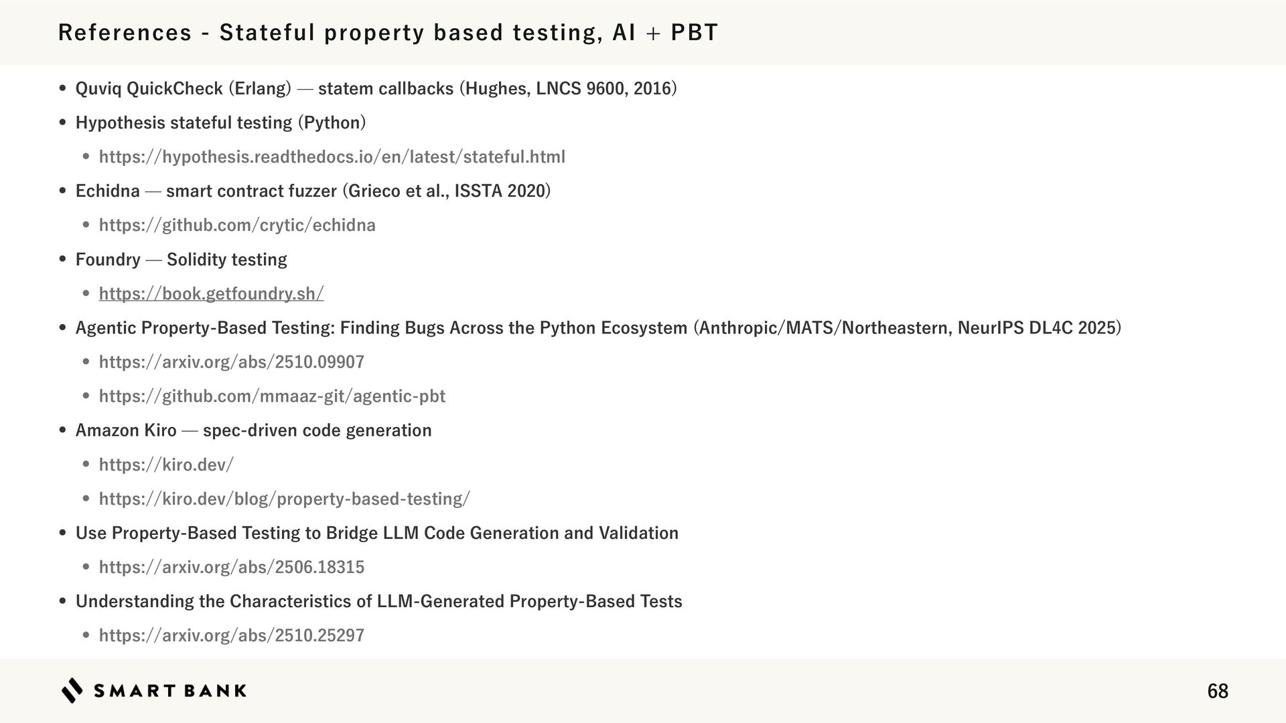Image resolution: width=1286 pixels, height=723 pixels.
Task: Visit the kiro.dev homepage link
Action: [166, 465]
